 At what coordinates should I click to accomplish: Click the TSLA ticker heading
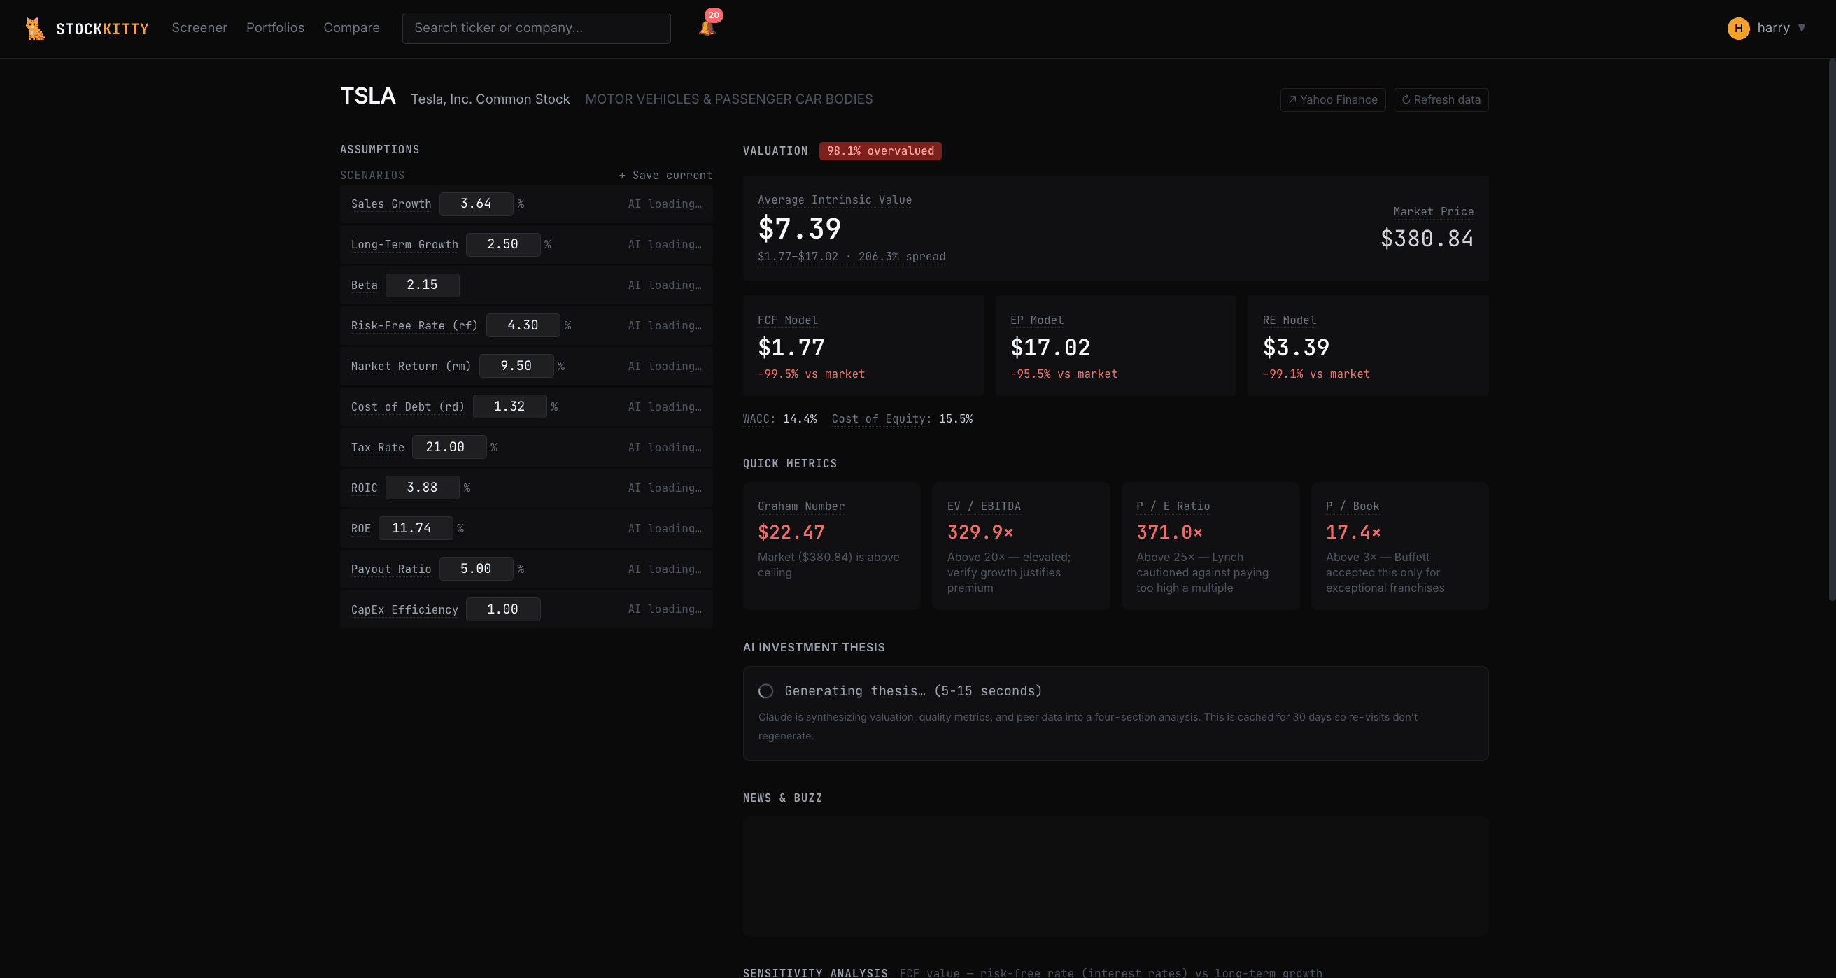pyautogui.click(x=368, y=97)
